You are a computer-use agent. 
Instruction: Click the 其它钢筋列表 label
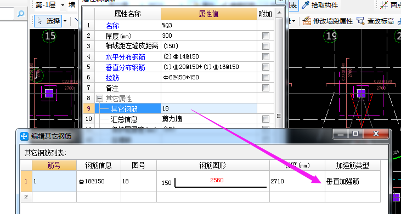point(46,153)
